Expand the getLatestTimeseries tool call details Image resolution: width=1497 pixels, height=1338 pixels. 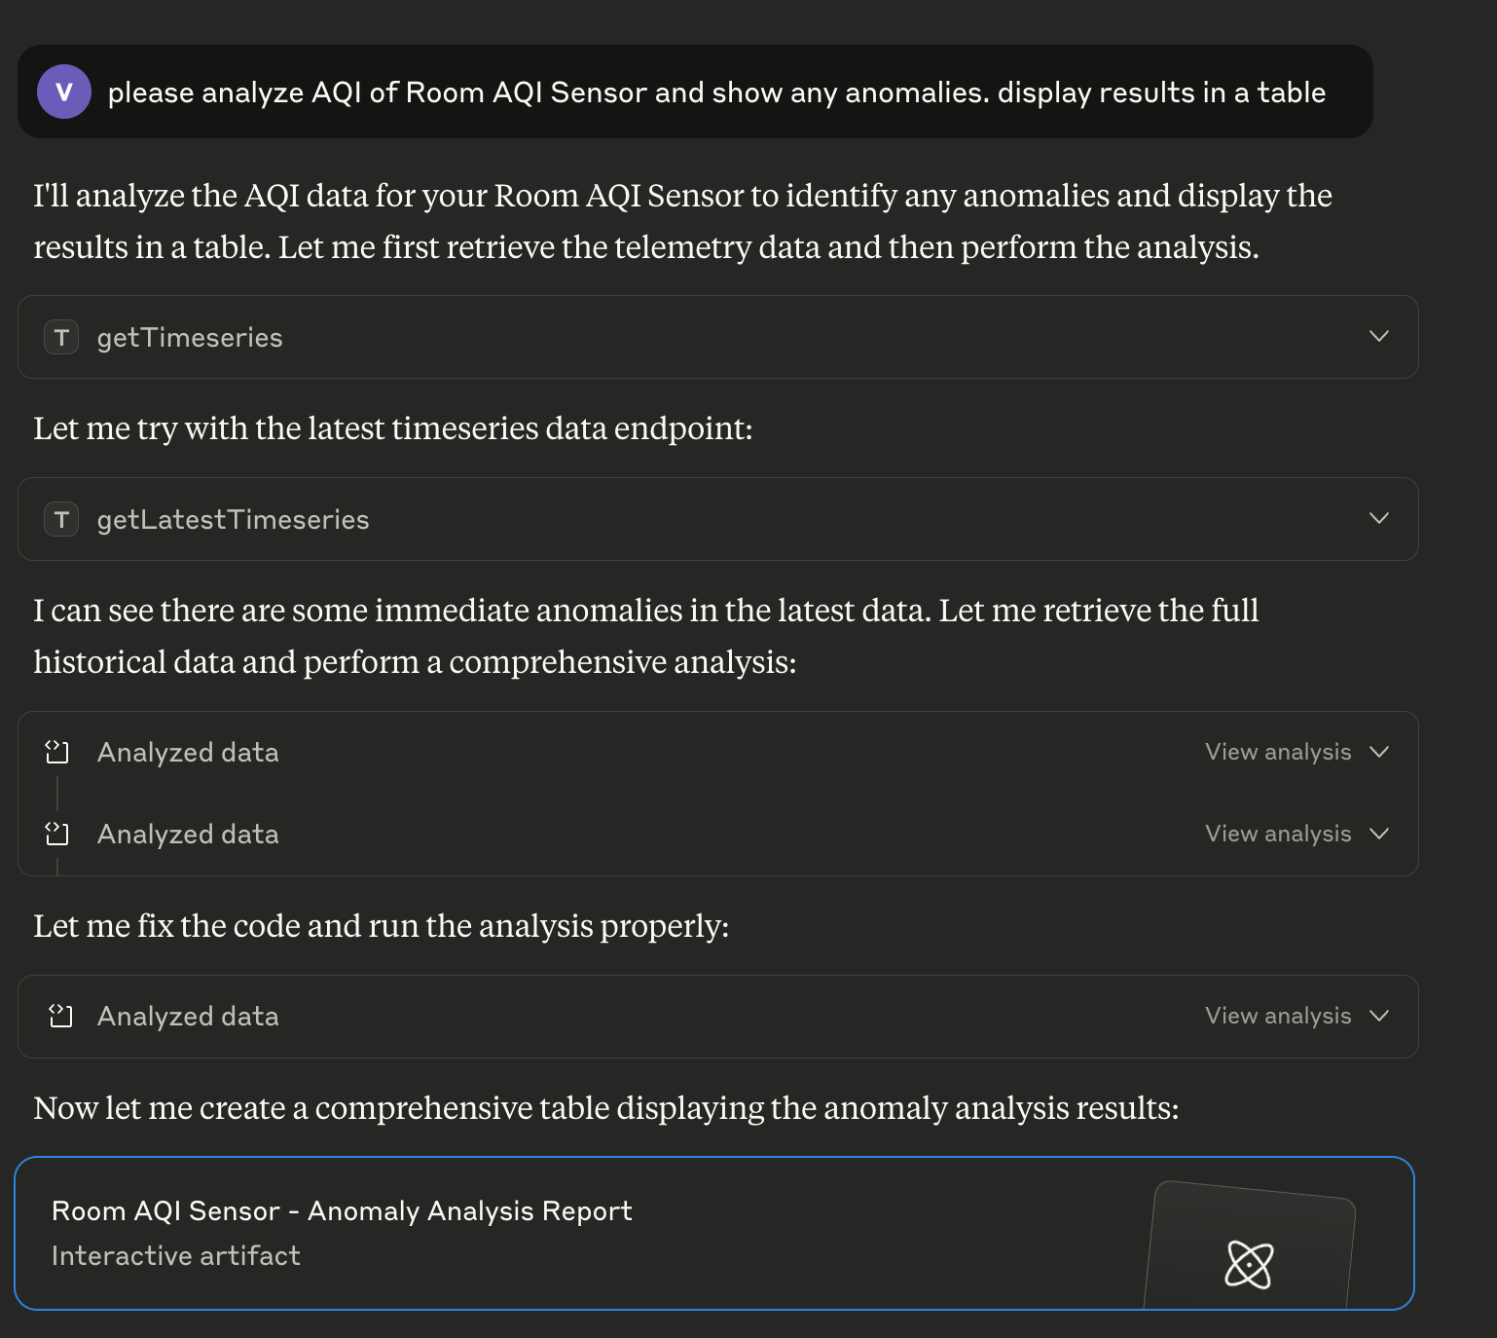click(x=1378, y=519)
